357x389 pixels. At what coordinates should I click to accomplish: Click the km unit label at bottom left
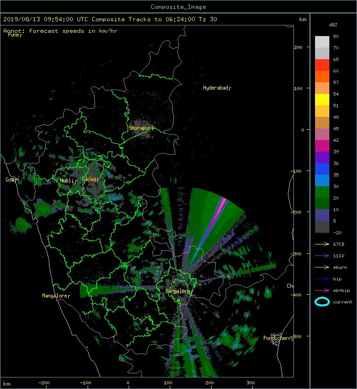click(x=7, y=384)
